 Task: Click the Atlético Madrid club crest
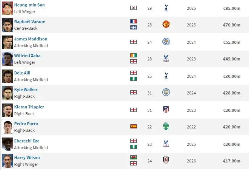(166, 110)
